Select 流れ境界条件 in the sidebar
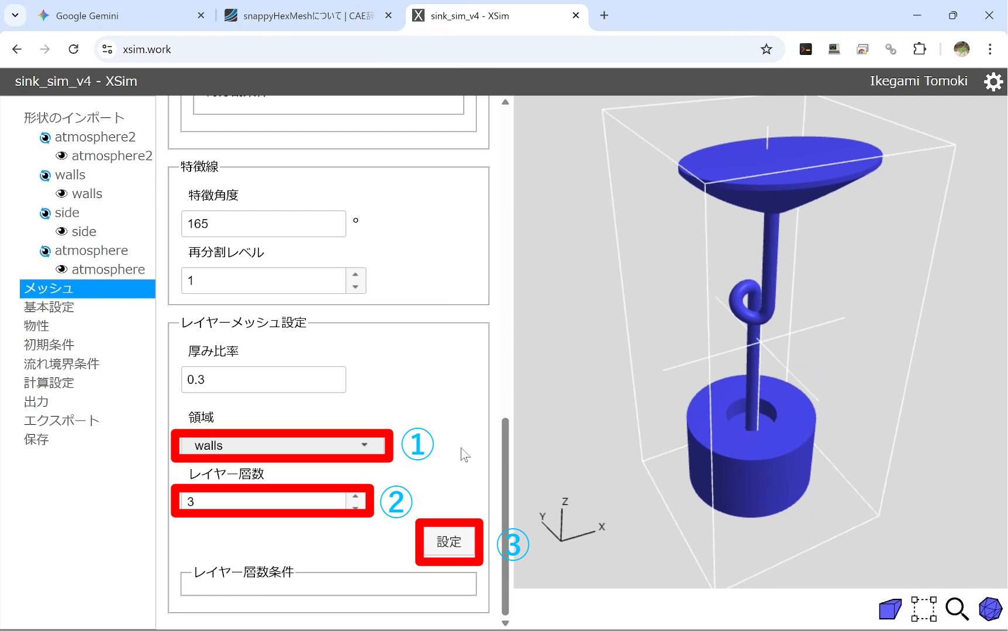Screen dimensions: 1008x631 coord(61,364)
